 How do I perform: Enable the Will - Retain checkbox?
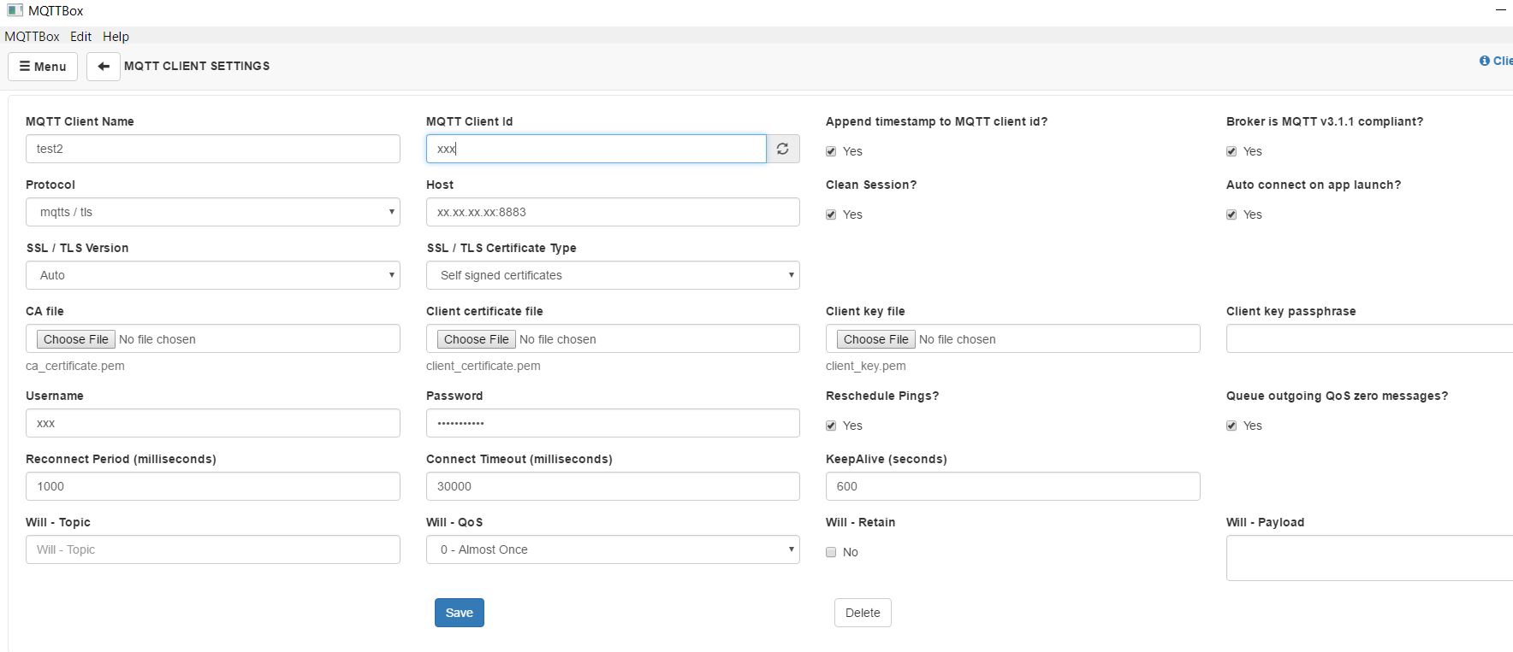click(x=831, y=552)
